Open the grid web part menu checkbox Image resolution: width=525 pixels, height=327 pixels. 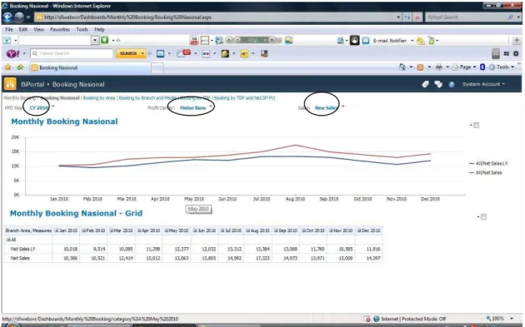[483, 217]
